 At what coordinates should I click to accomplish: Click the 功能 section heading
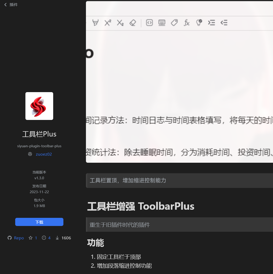[96, 243]
